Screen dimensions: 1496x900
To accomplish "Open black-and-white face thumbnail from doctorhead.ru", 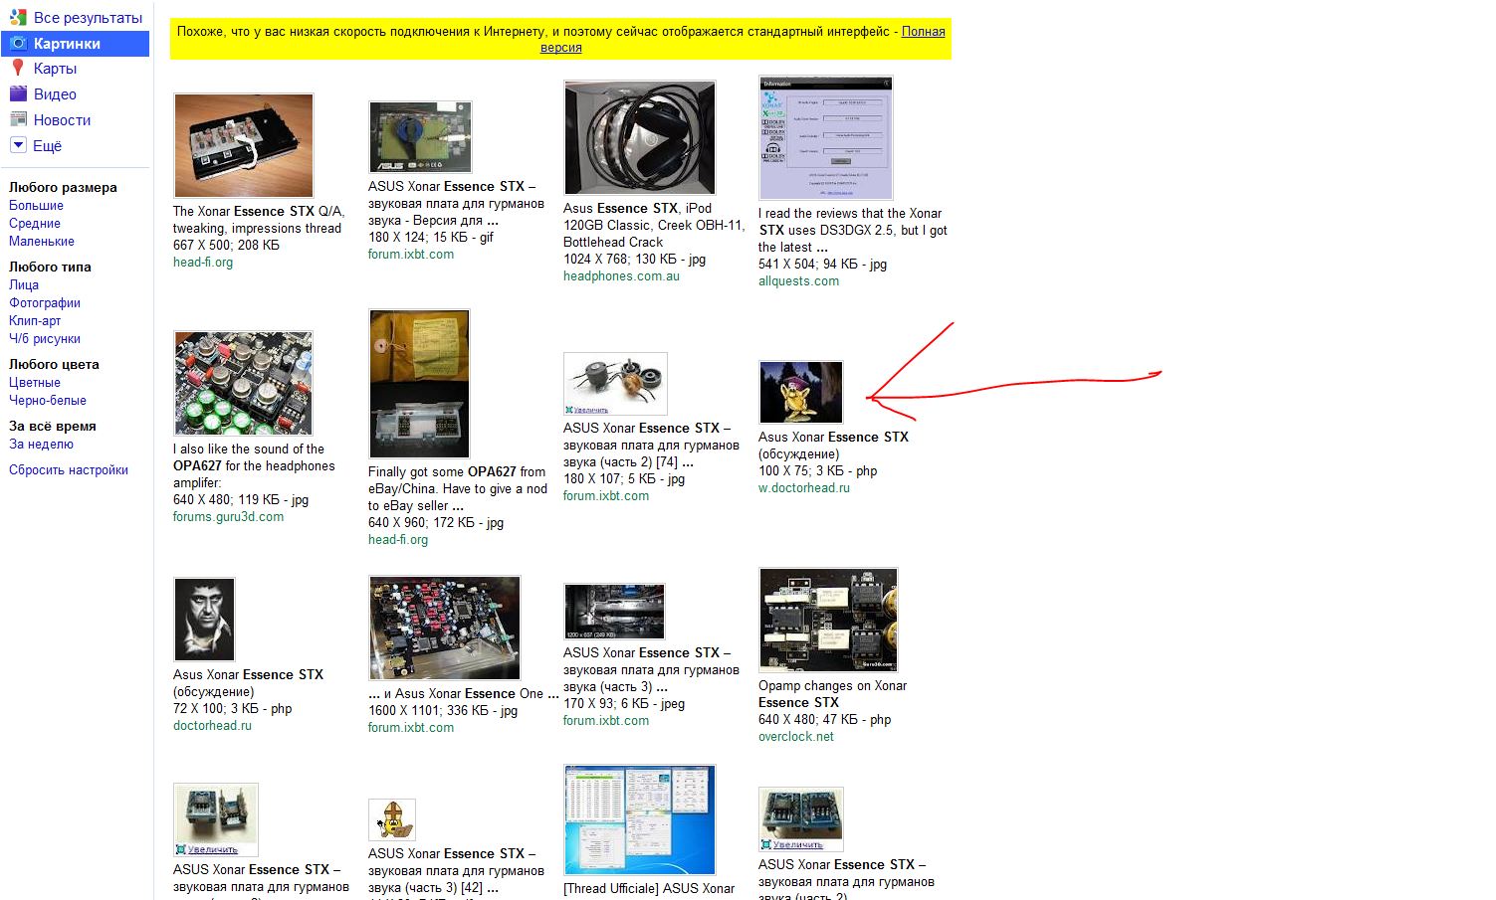I will (x=204, y=619).
